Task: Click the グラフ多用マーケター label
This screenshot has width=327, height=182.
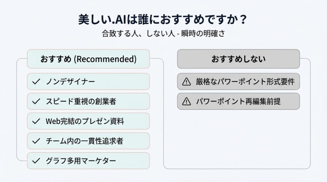Action: point(81,161)
